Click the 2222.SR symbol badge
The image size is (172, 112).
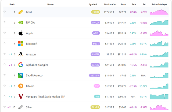(95, 76)
